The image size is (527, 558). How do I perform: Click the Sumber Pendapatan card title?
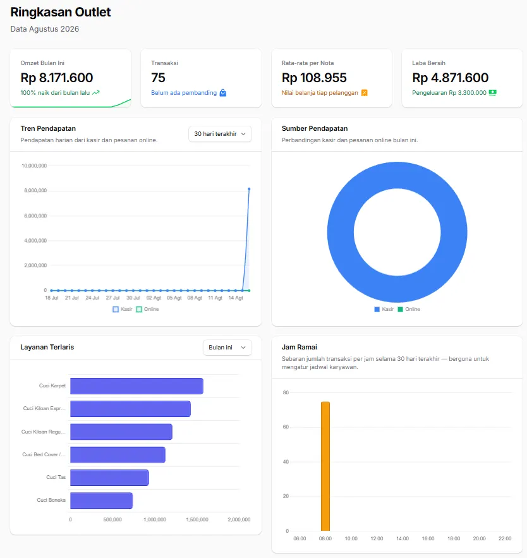[315, 128]
